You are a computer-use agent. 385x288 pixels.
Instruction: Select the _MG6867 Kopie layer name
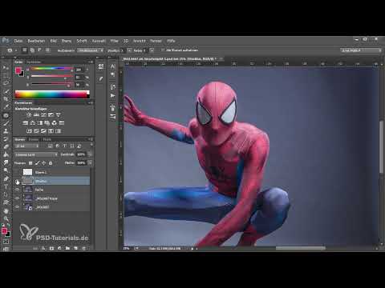tap(46, 198)
